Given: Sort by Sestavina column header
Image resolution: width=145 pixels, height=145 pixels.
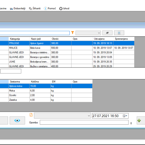Looking at the screenshot, I should [x=19, y=82].
